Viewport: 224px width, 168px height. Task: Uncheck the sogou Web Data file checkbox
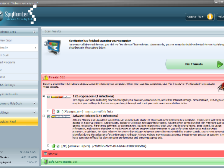click(x=58, y=111)
